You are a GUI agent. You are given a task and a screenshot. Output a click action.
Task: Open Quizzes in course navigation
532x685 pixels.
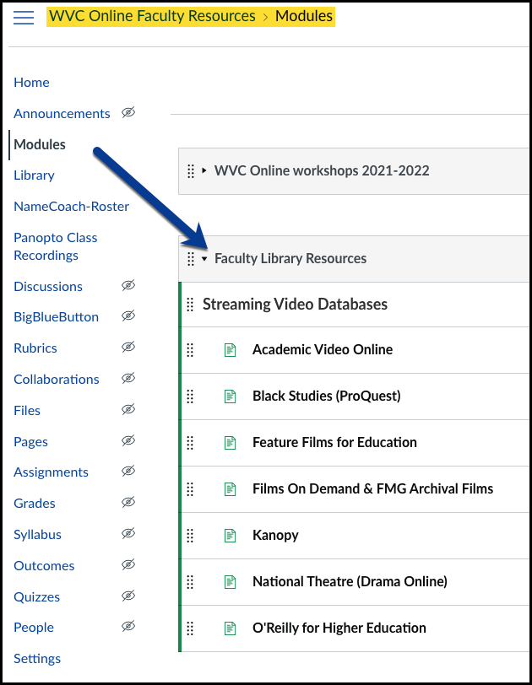click(36, 596)
